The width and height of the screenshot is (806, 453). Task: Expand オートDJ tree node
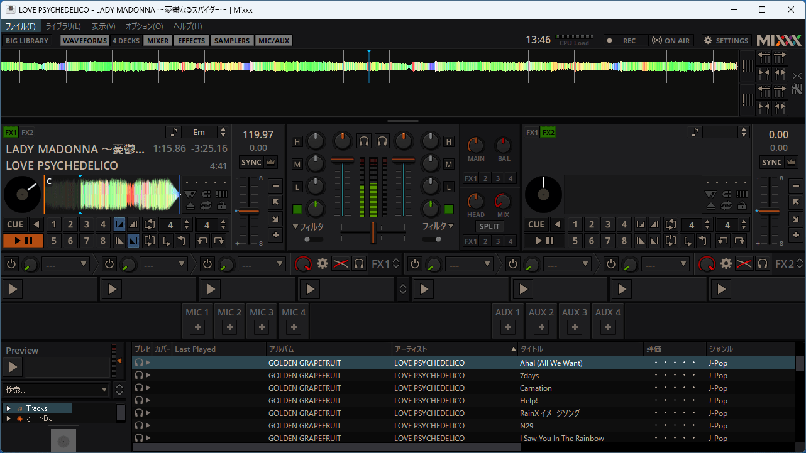pyautogui.click(x=8, y=418)
